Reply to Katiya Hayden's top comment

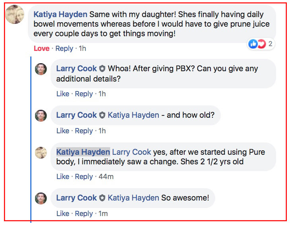(x=64, y=49)
